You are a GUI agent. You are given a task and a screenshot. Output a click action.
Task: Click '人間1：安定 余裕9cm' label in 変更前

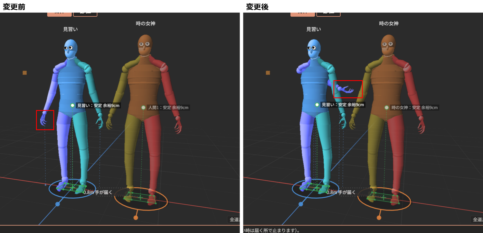click(x=168, y=107)
